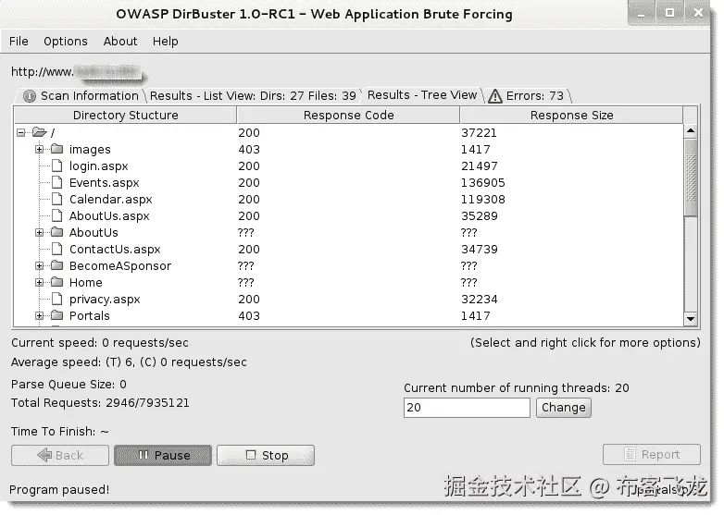Screen dimensions: 724x515
Task: Click the open folder icon for root /
Action: coord(40,133)
